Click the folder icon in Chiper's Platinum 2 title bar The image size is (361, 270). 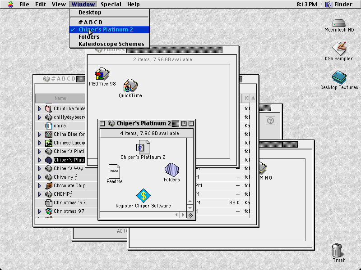(x=111, y=123)
